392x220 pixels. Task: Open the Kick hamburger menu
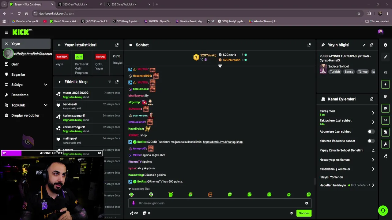click(6, 32)
